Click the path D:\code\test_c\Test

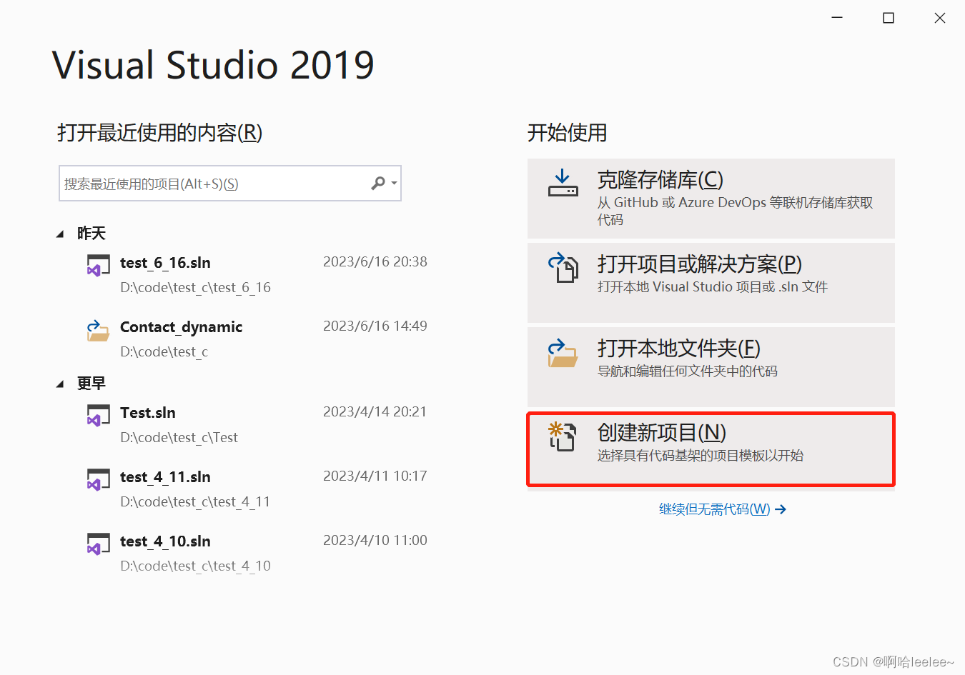point(179,438)
